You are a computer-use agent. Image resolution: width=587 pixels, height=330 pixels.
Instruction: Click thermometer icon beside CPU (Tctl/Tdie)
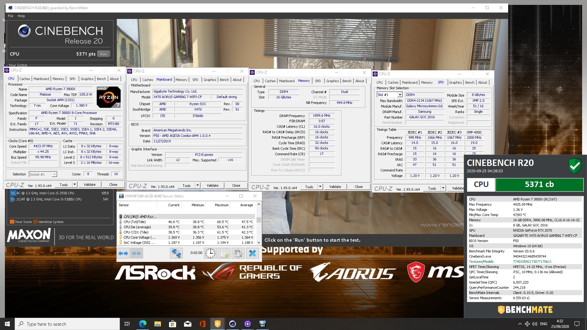click(x=121, y=222)
